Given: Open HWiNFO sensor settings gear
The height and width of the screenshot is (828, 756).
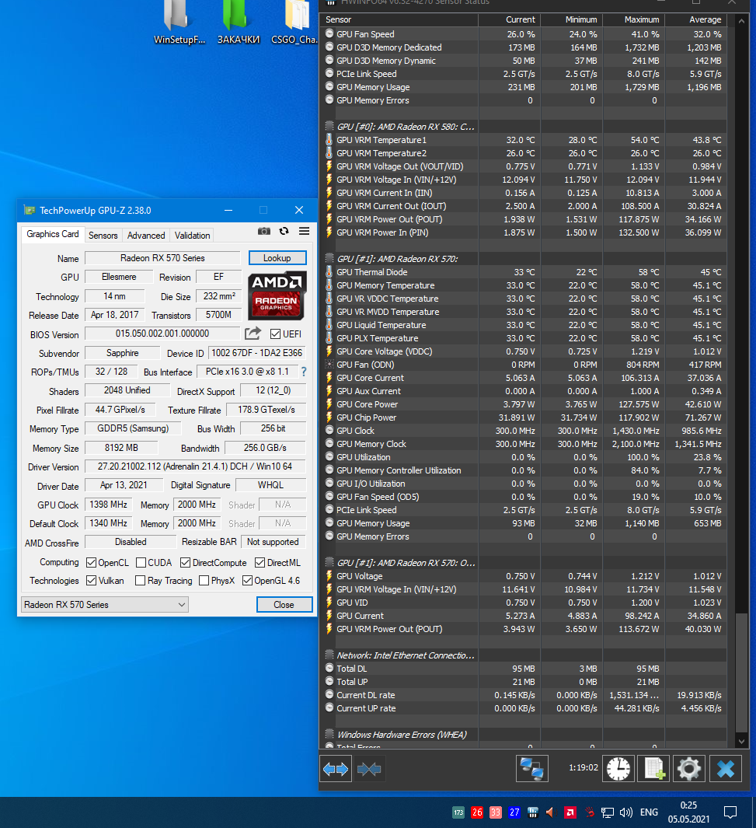Looking at the screenshot, I should pos(689,768).
